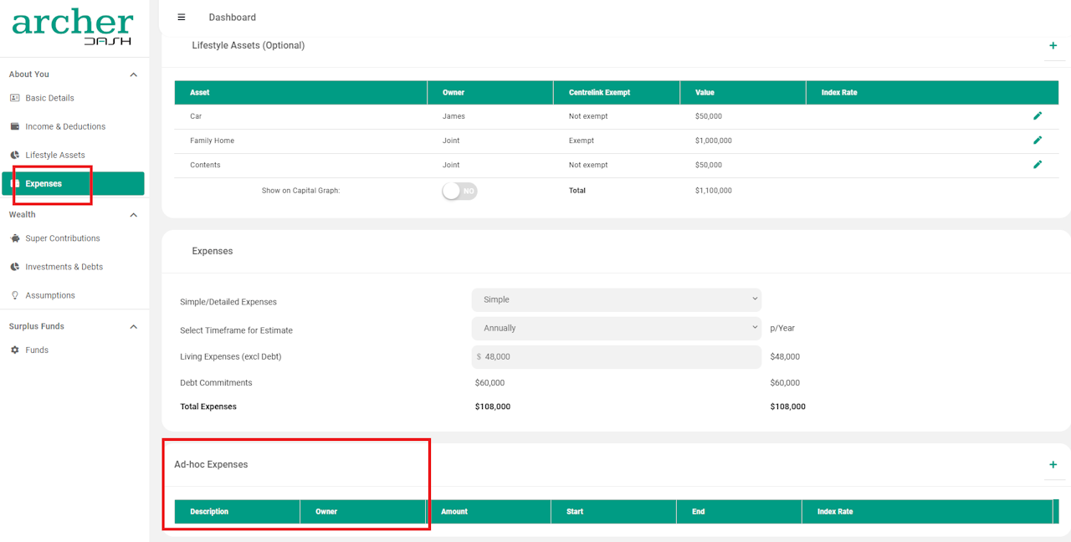Click the Lifestyle Assets pie icon
This screenshot has height=542, width=1071.
[x=14, y=155]
